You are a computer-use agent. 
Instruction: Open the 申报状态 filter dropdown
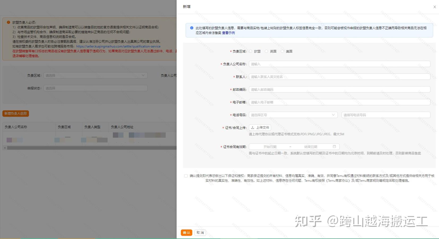[95, 88]
